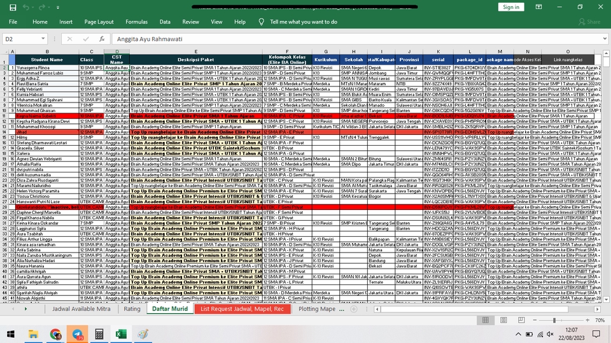Cancel the formula entry with the X icon
The image size is (611, 343).
(70, 39)
